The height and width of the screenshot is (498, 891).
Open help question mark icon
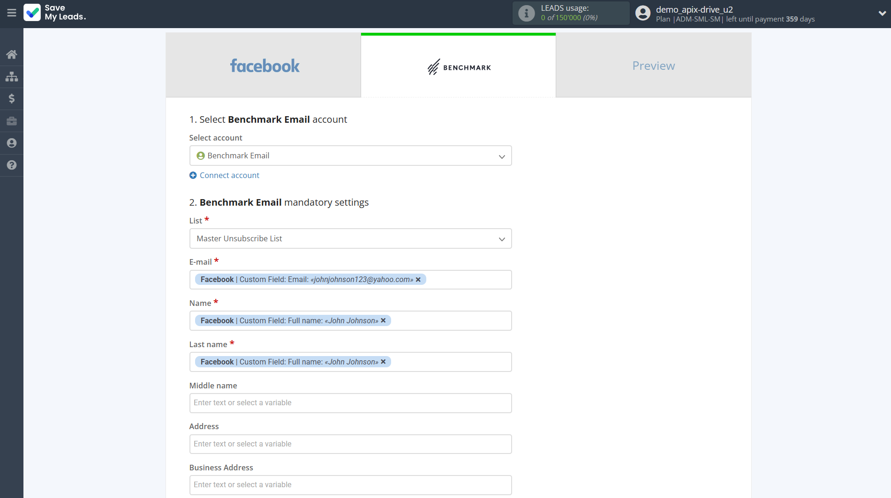[12, 165]
